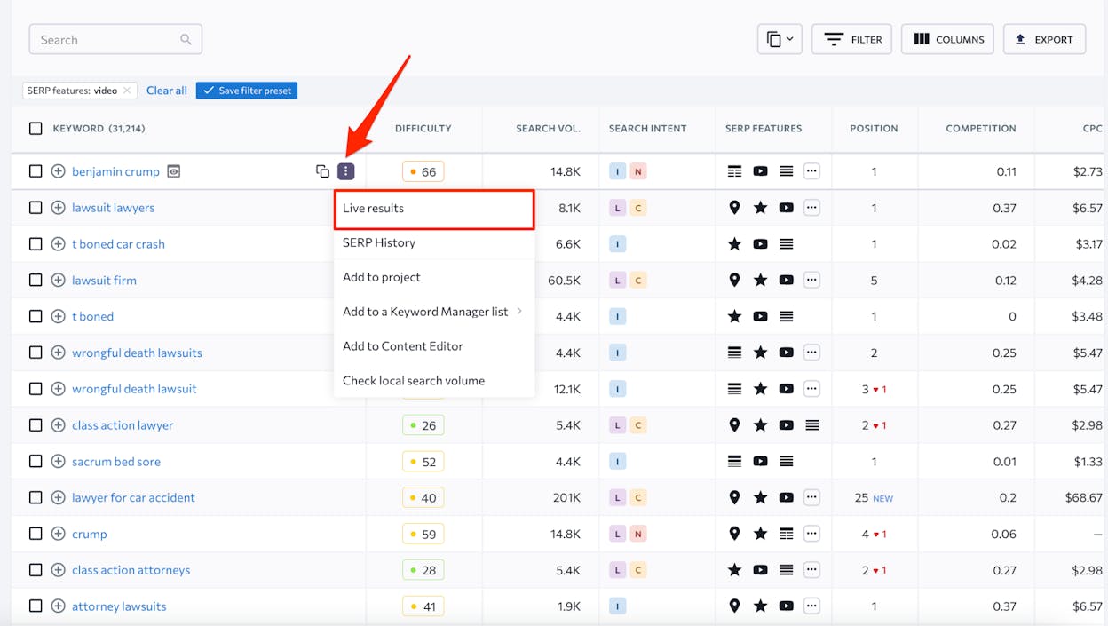Viewport: 1108px width, 626px height.
Task: Click the plus icon beside lawsuit lawyers
Action: point(58,208)
